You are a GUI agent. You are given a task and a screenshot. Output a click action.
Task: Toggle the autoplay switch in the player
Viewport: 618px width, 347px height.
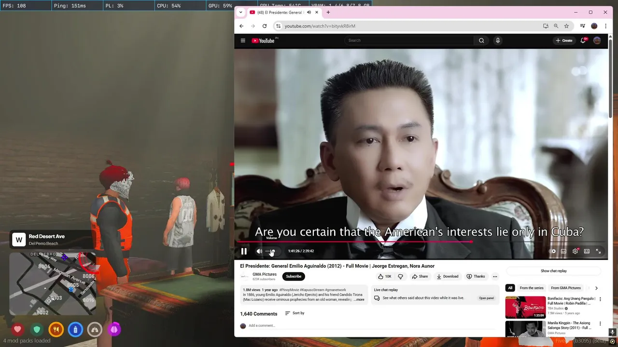(553, 251)
